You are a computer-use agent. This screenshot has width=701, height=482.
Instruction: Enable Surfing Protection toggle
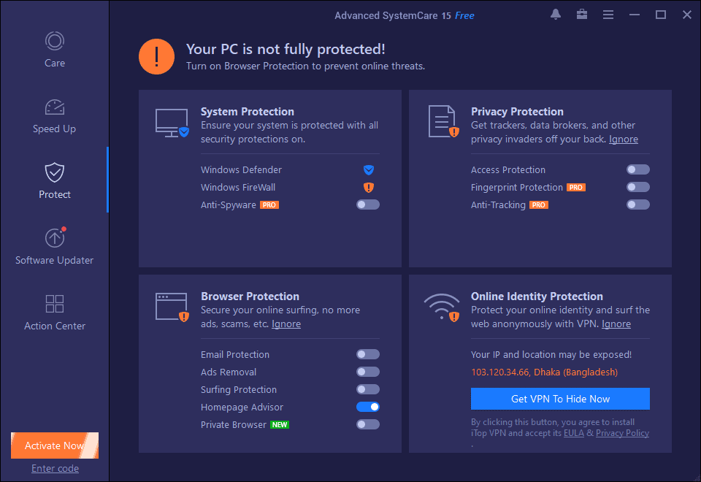tap(368, 389)
